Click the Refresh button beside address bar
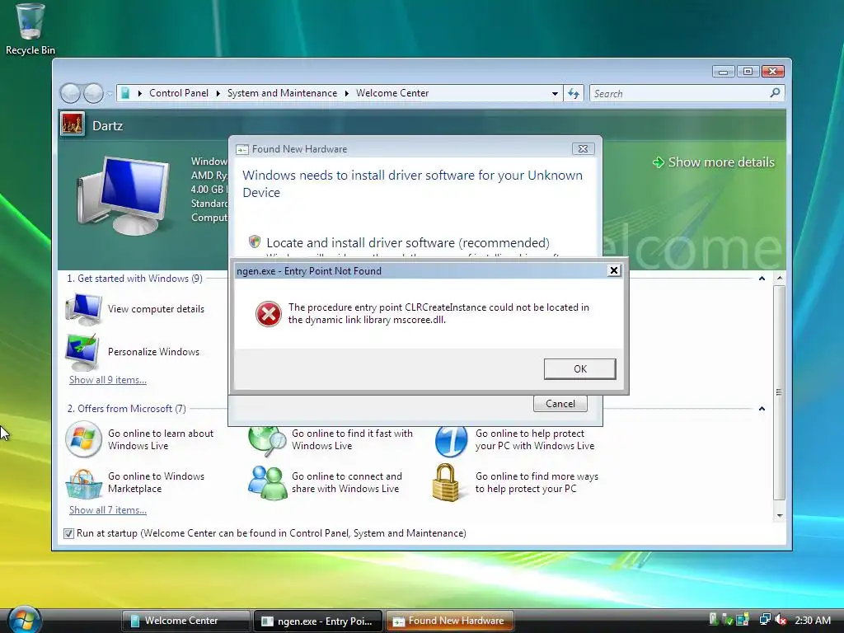Image resolution: width=844 pixels, height=633 pixels. (574, 94)
